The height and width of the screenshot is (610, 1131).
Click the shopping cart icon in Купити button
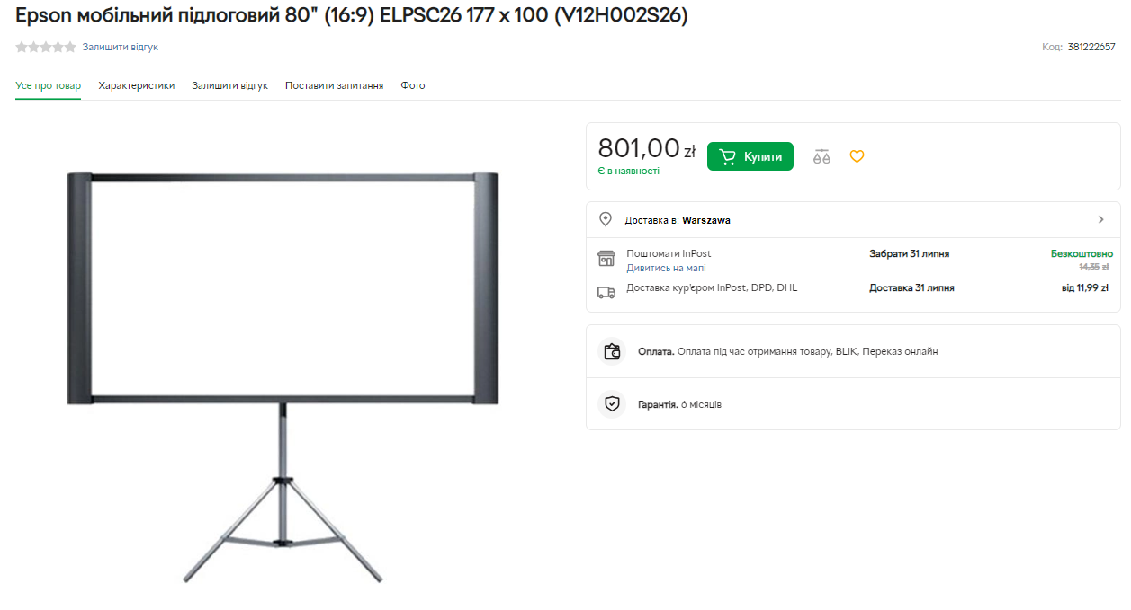[x=728, y=156]
